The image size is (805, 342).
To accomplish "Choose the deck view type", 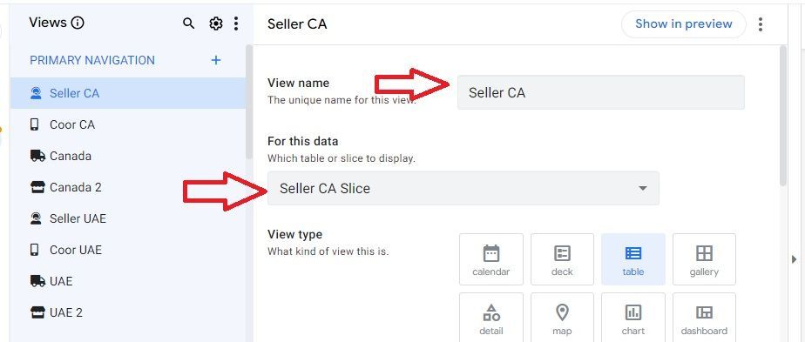I will click(x=562, y=259).
